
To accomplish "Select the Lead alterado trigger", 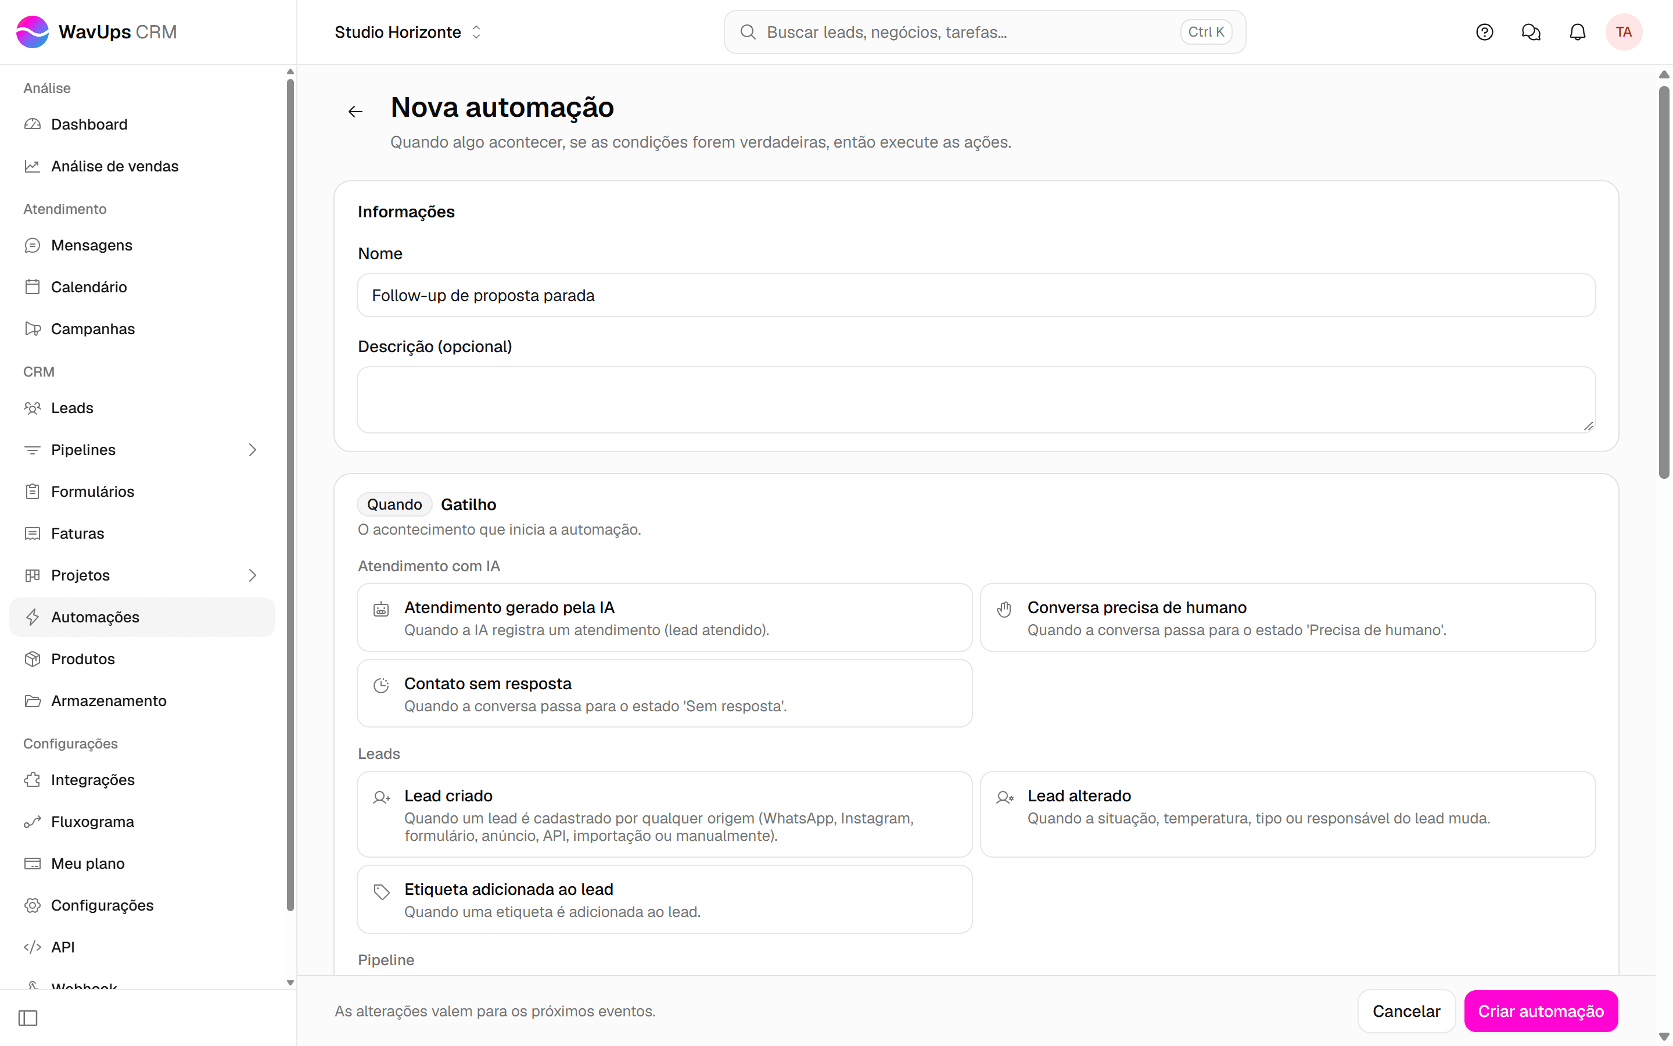I will (x=1287, y=815).
